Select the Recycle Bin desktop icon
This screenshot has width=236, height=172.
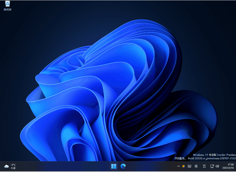(7, 6)
